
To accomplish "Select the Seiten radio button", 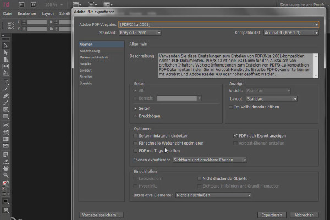I will (135, 109).
